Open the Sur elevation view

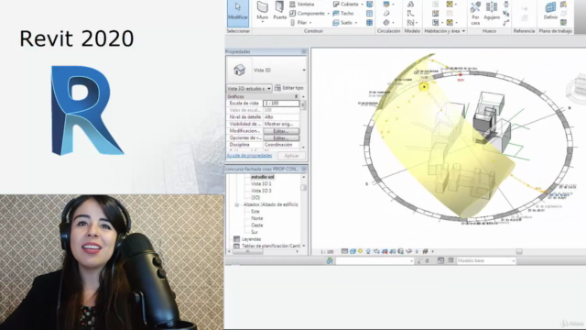(255, 232)
